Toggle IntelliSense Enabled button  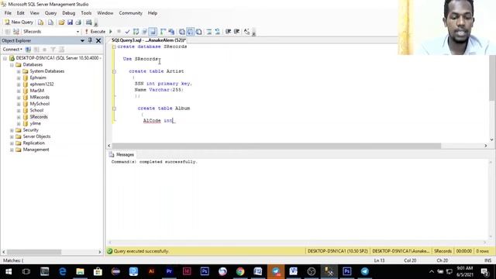click(x=153, y=32)
